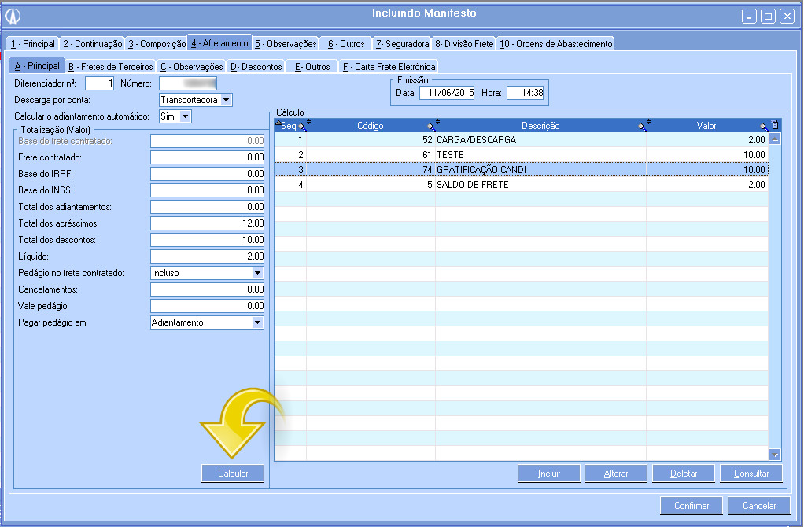Click the search icon in Seq. column header
The image size is (804, 527).
coord(303,126)
